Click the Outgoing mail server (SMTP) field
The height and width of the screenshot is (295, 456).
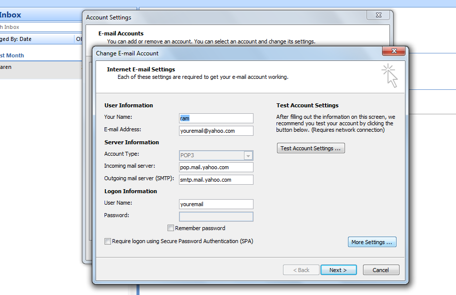click(216, 180)
